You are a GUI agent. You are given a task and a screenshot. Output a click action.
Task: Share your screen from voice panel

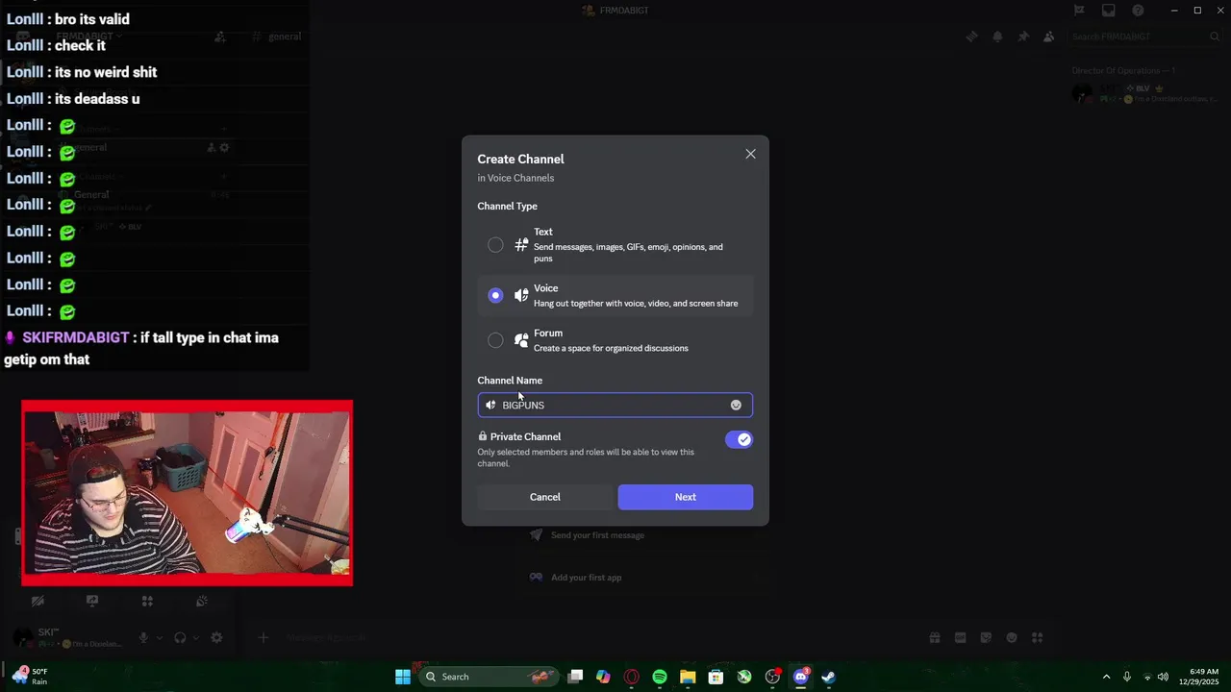92,601
